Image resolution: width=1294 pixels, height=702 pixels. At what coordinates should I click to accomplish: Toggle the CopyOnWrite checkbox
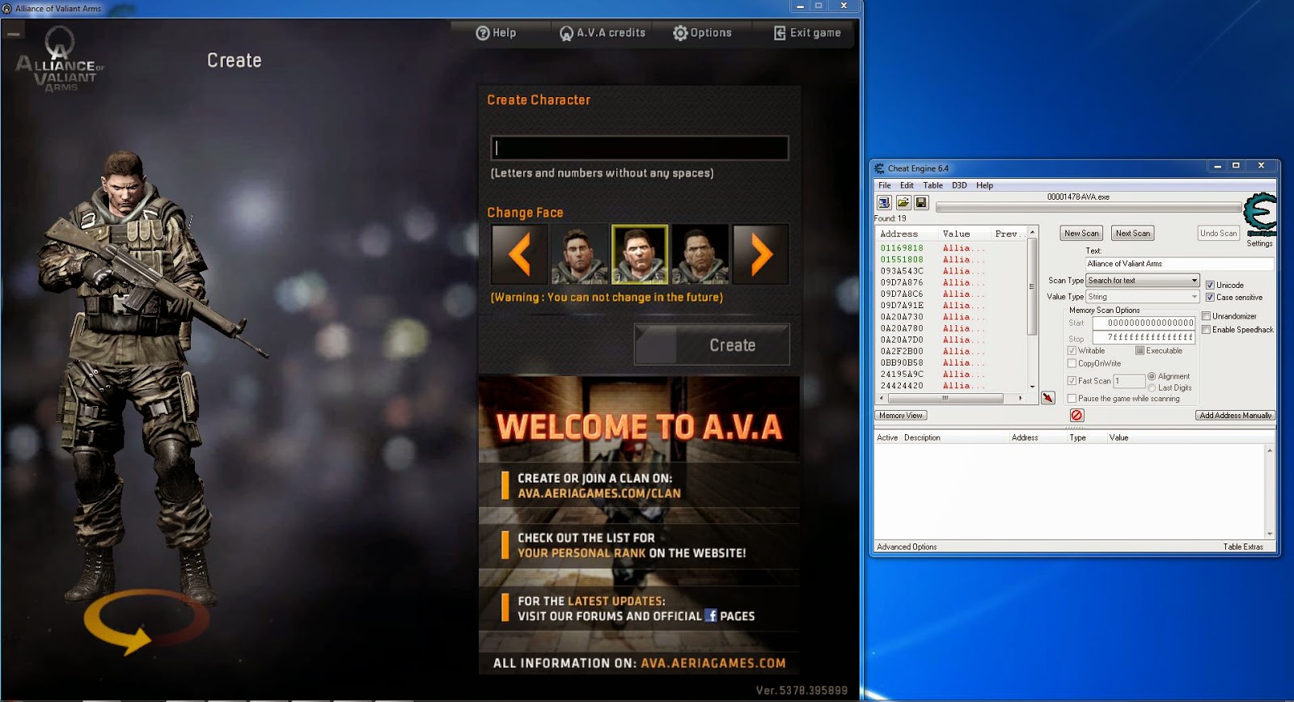point(1072,364)
